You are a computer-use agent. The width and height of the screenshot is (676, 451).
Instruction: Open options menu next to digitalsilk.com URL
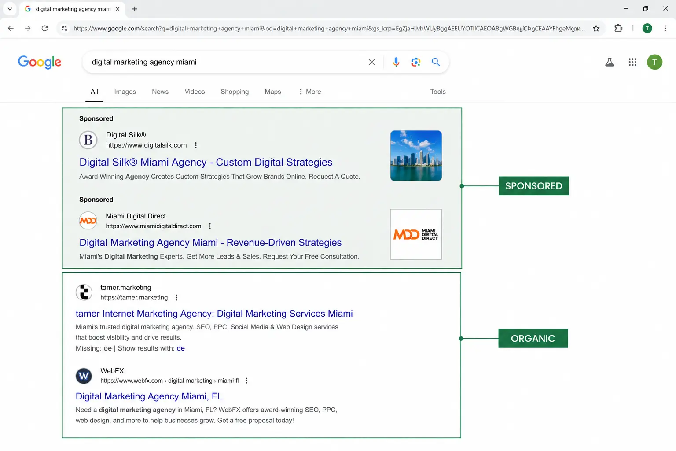[196, 145]
